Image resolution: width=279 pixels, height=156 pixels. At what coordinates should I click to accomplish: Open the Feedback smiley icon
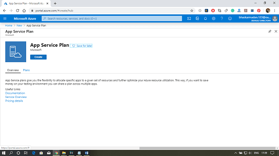(x=230, y=18)
